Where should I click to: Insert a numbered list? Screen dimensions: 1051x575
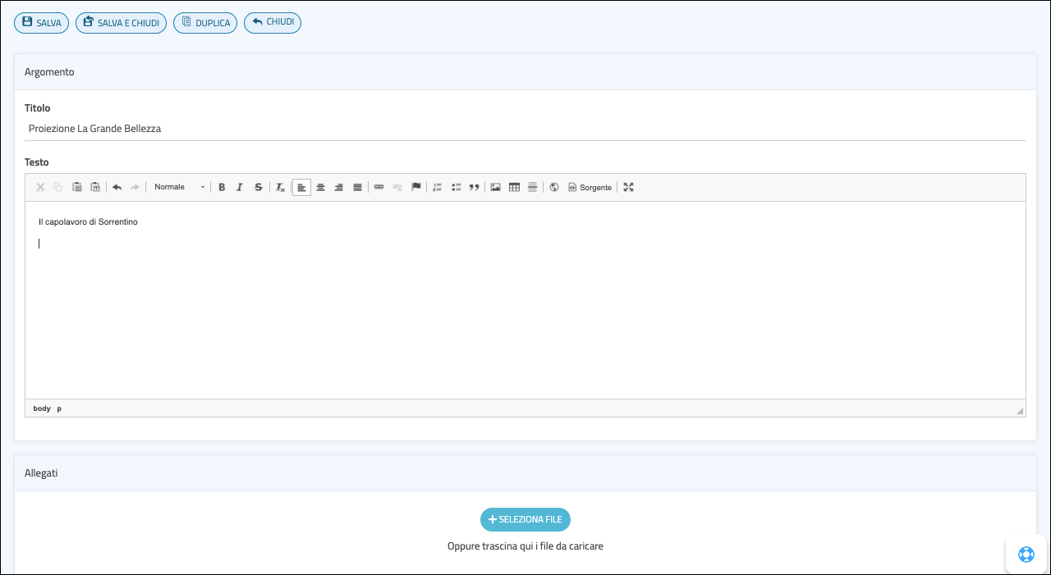click(x=437, y=187)
